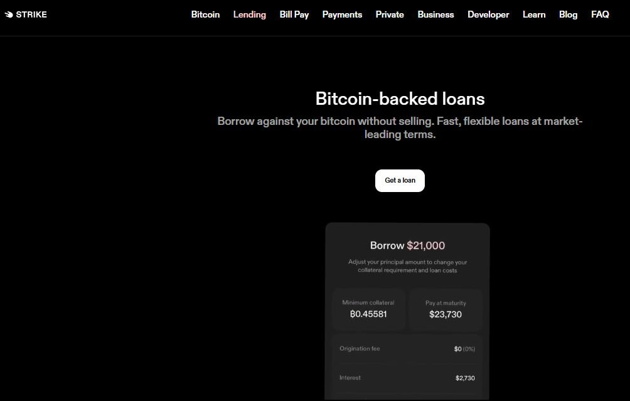Open the Learn menu item
630x401 pixels.
click(x=534, y=14)
